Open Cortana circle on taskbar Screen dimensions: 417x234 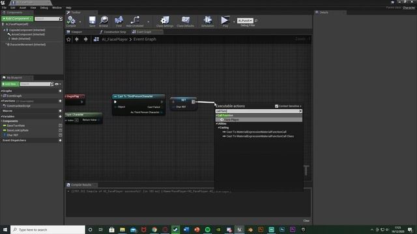(x=90, y=229)
